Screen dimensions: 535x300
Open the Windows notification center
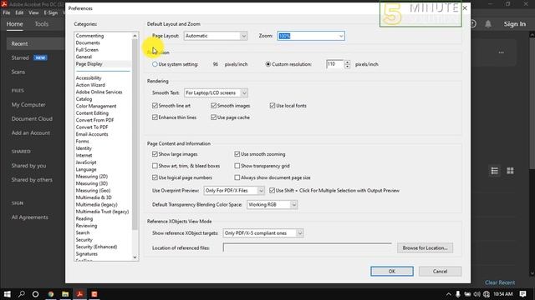coord(522,294)
